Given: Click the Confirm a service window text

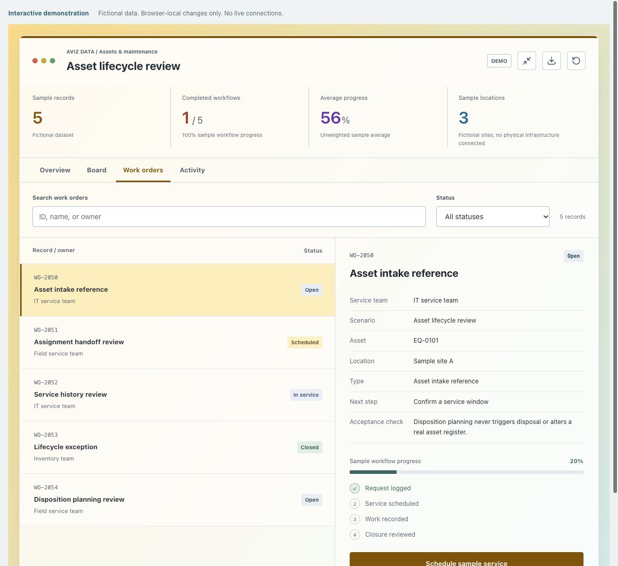Looking at the screenshot, I should [451, 402].
